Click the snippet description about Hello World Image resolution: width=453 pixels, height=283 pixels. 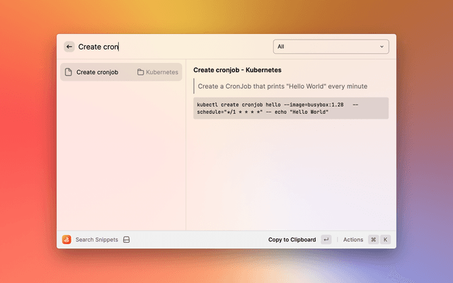tap(282, 86)
